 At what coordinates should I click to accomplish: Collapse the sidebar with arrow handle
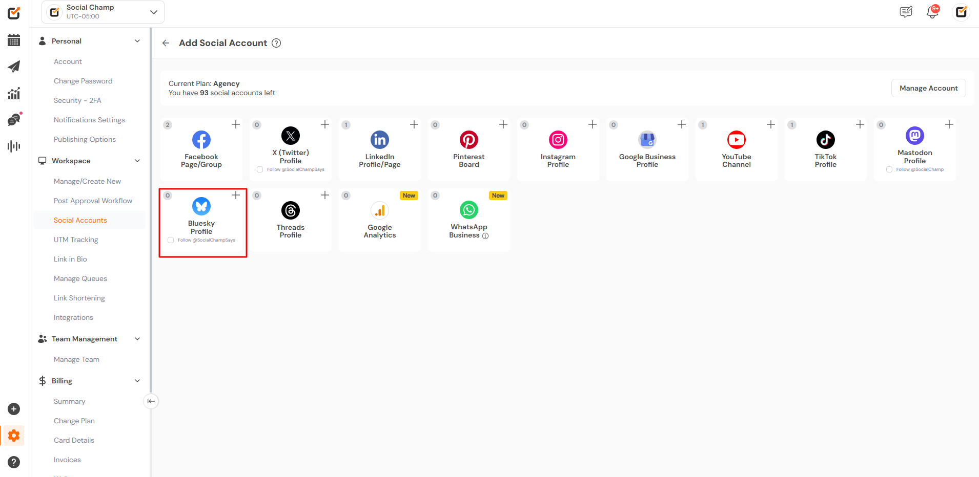pos(151,401)
